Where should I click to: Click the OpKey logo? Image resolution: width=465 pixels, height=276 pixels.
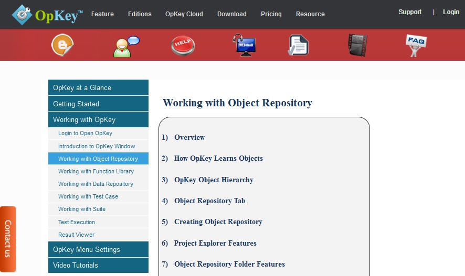click(47, 15)
